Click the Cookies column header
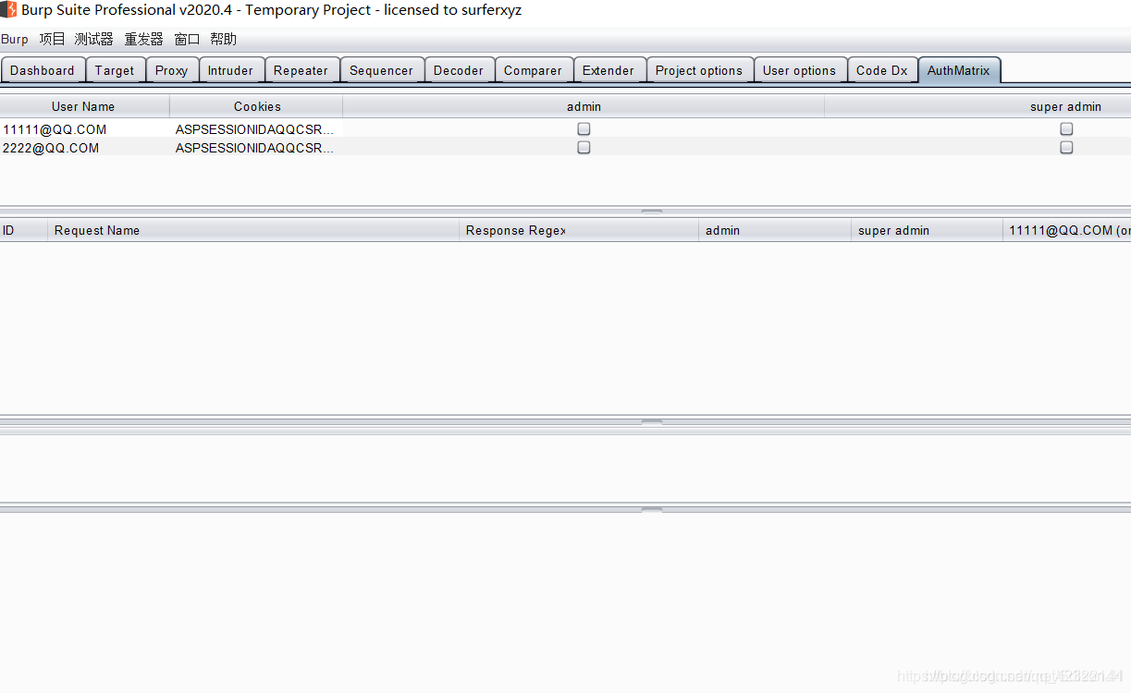 [256, 106]
